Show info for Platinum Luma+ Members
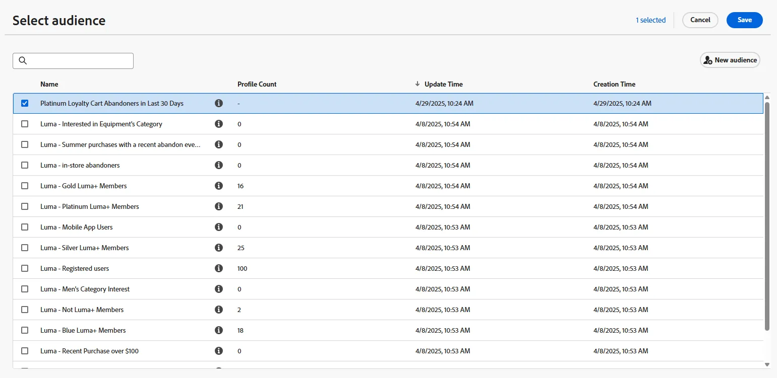The height and width of the screenshot is (378, 777). tap(219, 206)
